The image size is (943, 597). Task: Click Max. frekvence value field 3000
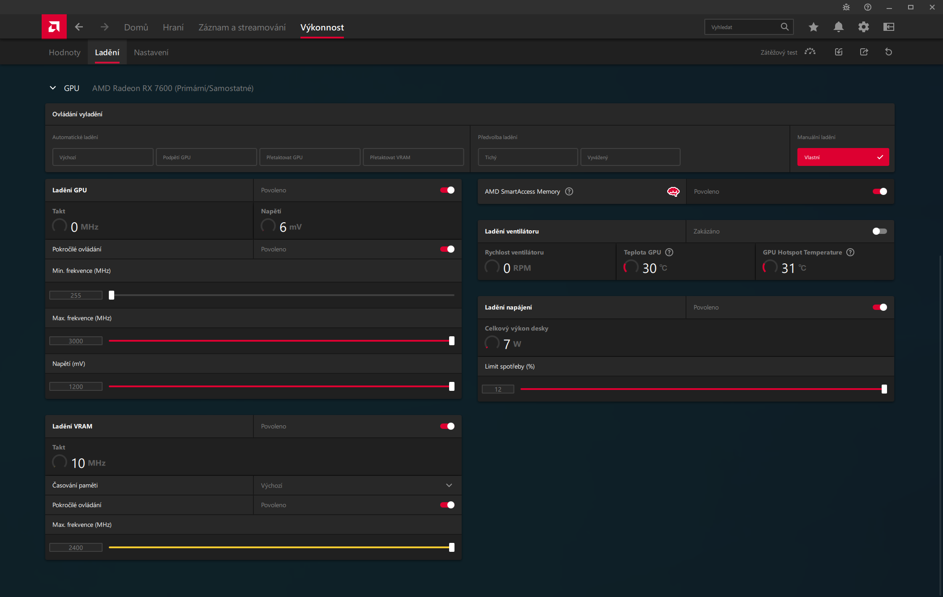(76, 341)
